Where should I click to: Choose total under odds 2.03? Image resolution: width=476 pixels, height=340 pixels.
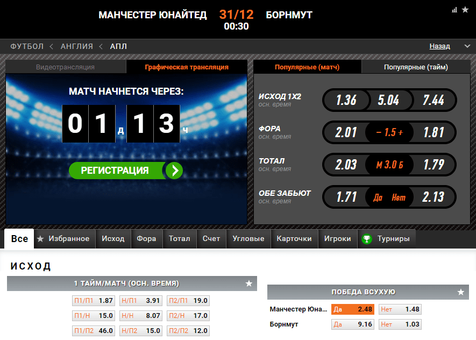(345, 165)
